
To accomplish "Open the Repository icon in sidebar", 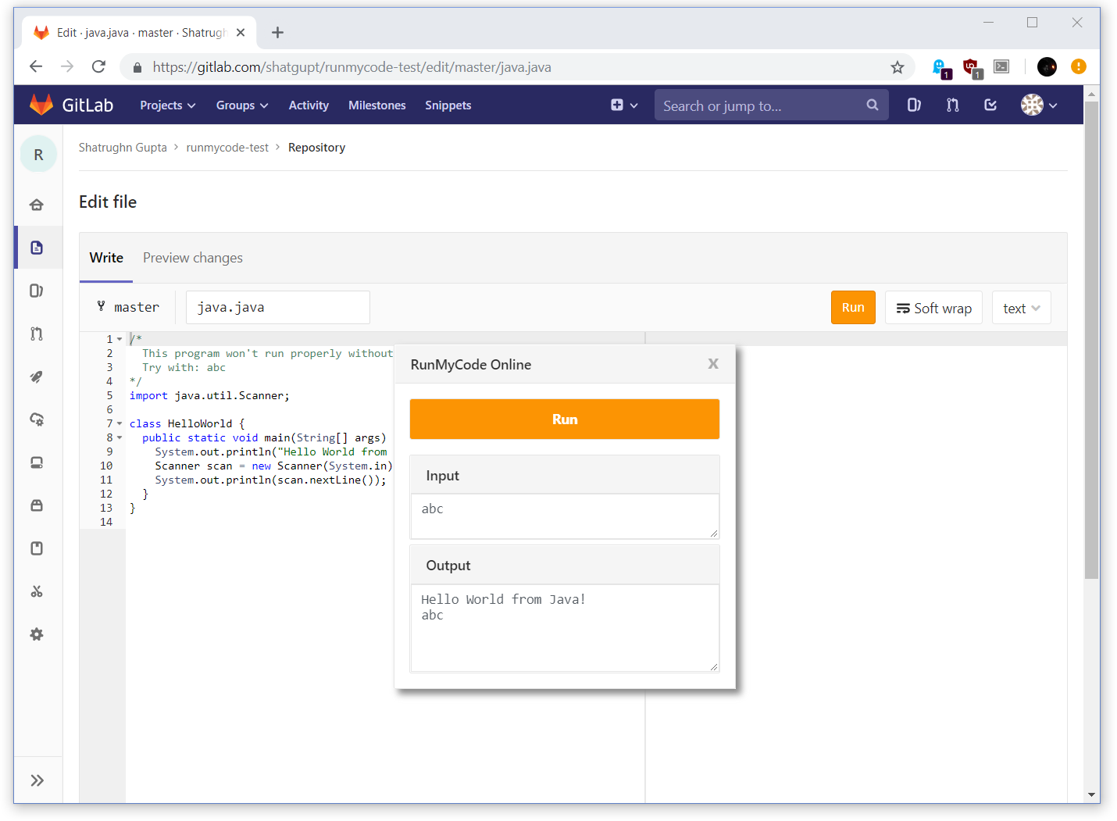I will pyautogui.click(x=37, y=248).
